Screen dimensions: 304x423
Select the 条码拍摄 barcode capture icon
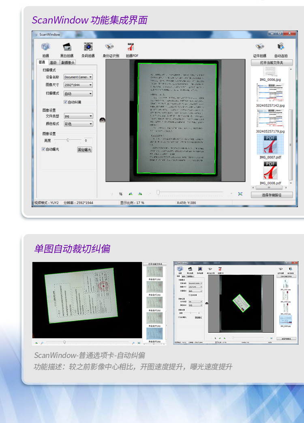tap(88, 47)
